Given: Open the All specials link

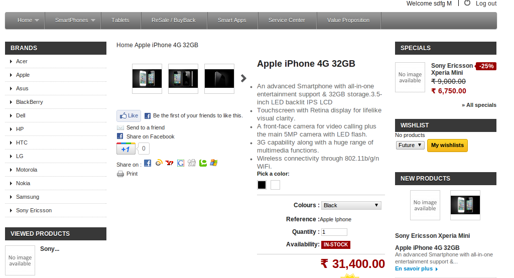Looking at the screenshot, I should tap(479, 105).
